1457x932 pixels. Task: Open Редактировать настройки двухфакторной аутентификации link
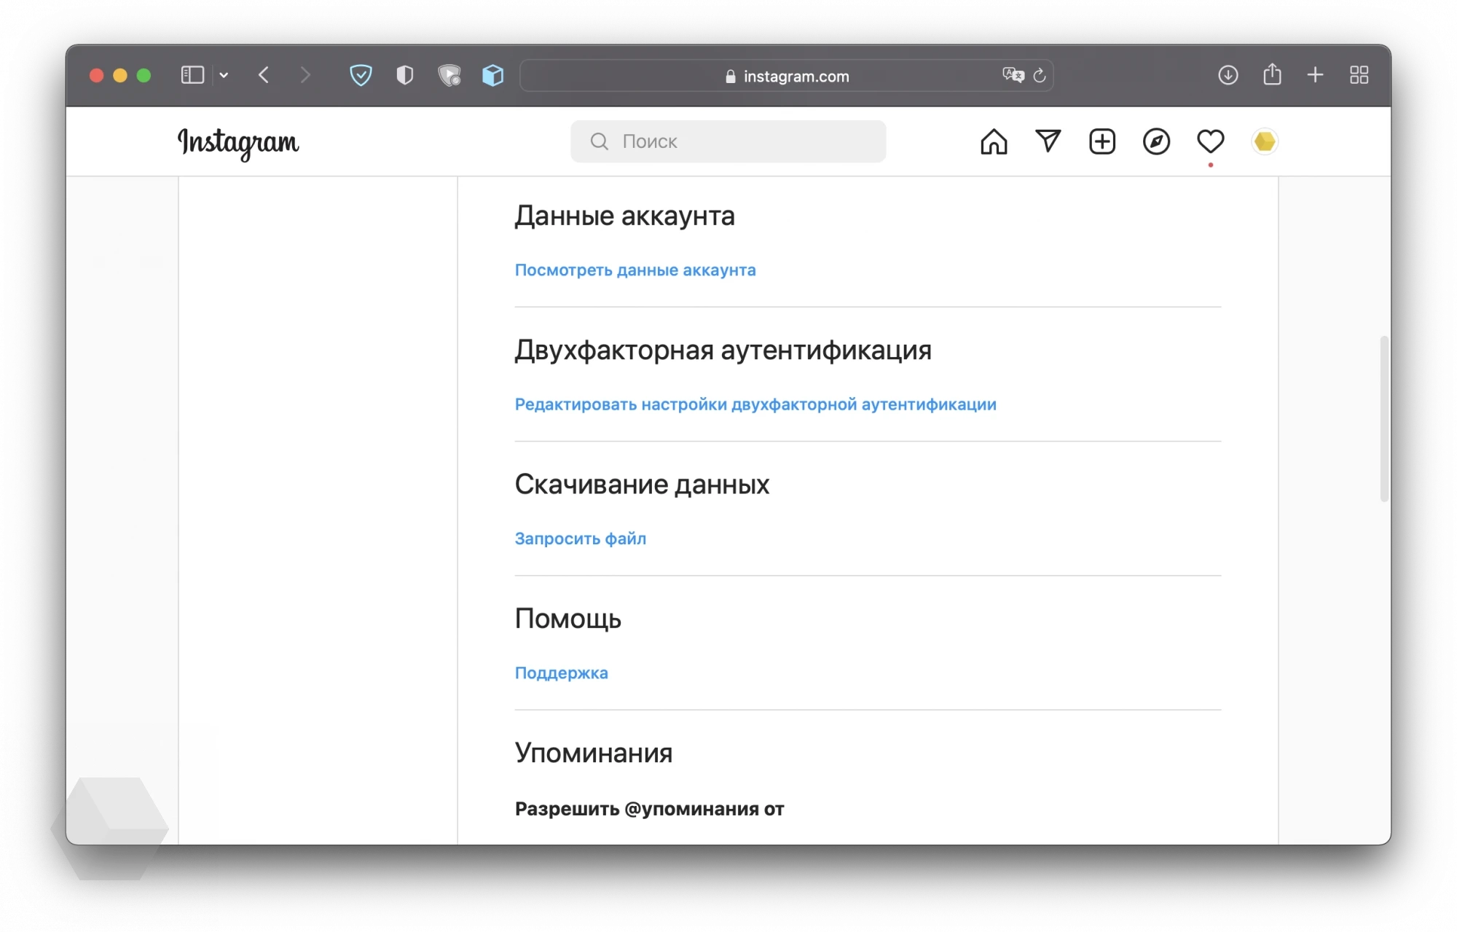click(755, 404)
